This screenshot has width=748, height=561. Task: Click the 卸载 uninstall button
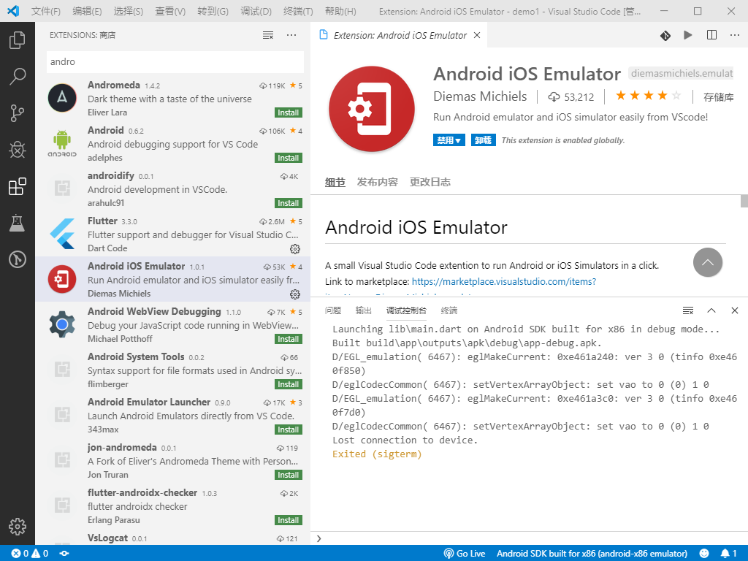click(484, 140)
